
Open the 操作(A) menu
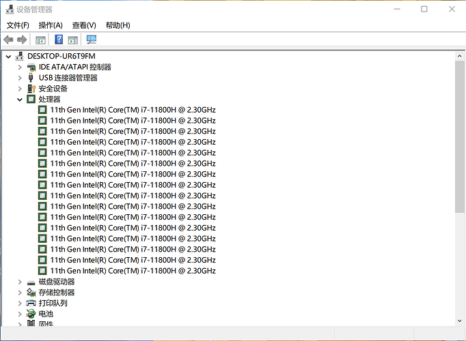51,25
